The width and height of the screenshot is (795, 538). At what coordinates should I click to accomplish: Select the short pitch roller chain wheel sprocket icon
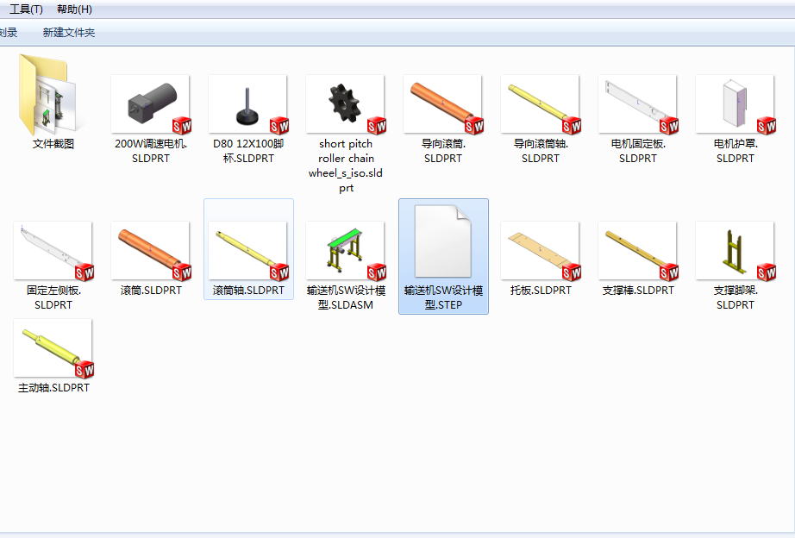pyautogui.click(x=345, y=104)
